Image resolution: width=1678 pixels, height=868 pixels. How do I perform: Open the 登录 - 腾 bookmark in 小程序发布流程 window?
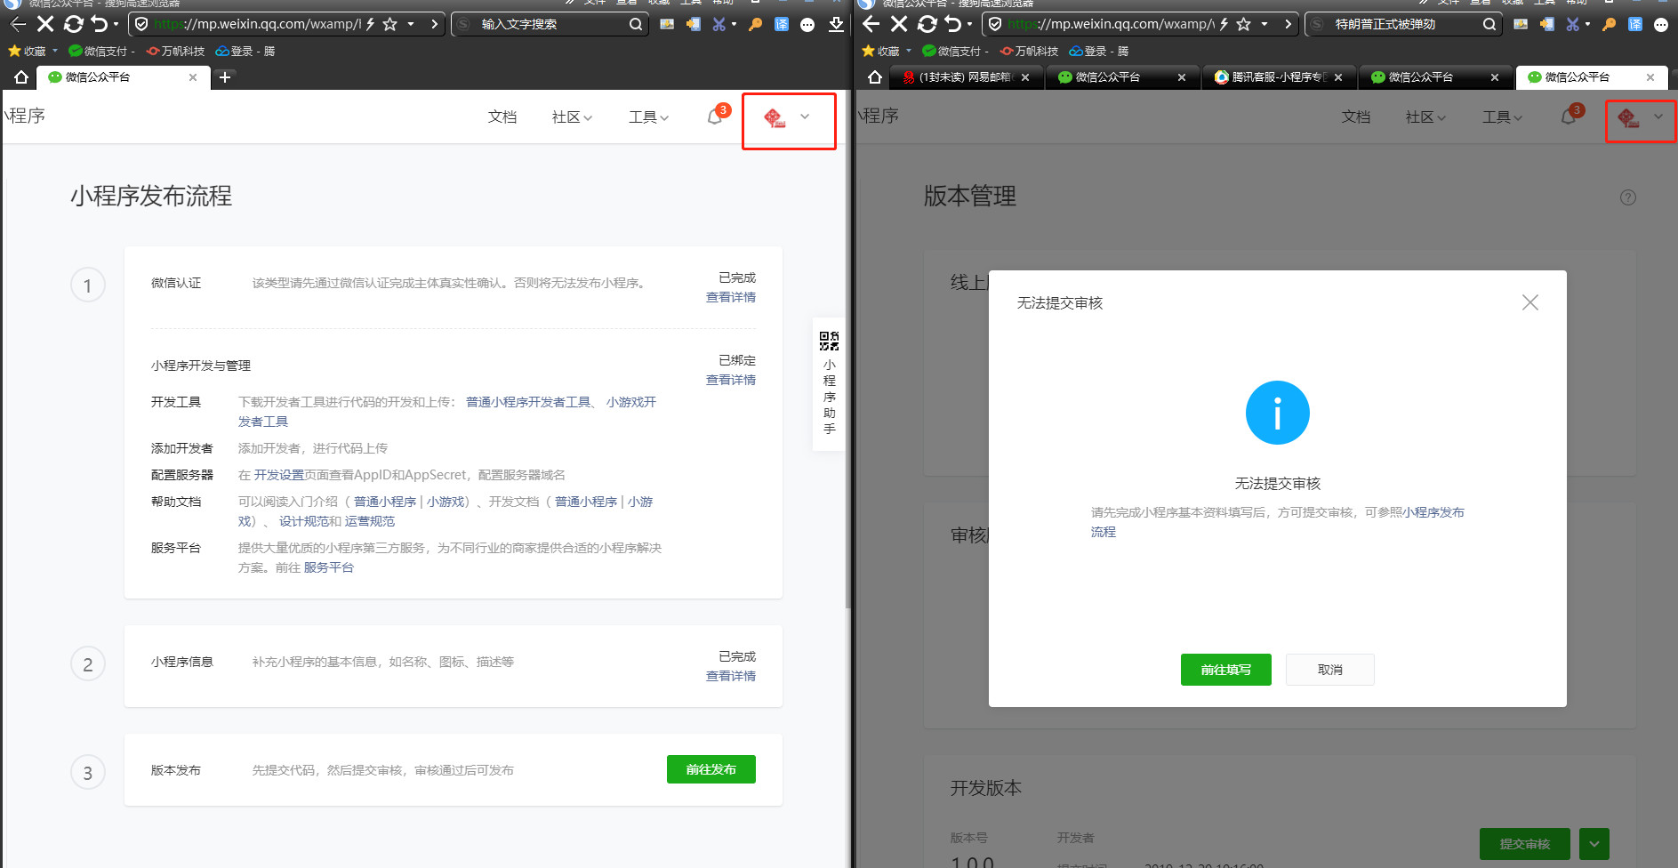click(245, 51)
